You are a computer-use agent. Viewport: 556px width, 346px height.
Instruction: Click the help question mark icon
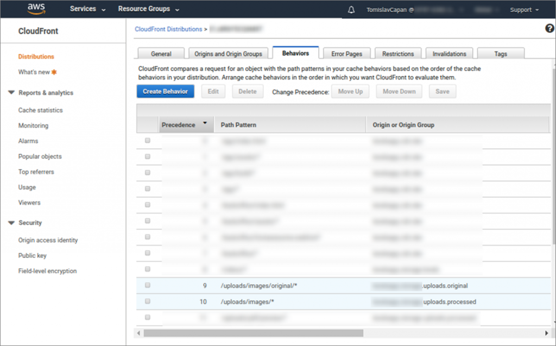tap(549, 28)
